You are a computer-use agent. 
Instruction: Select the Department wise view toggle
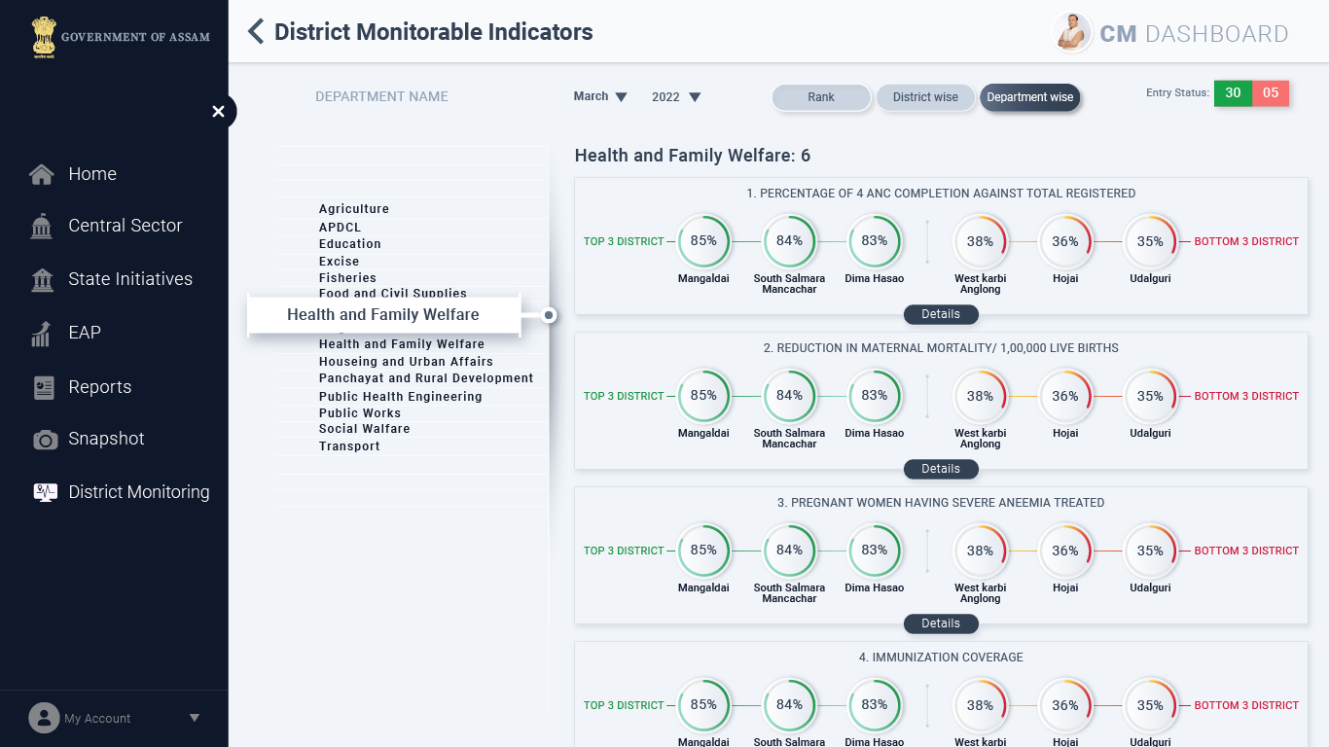click(x=1029, y=97)
